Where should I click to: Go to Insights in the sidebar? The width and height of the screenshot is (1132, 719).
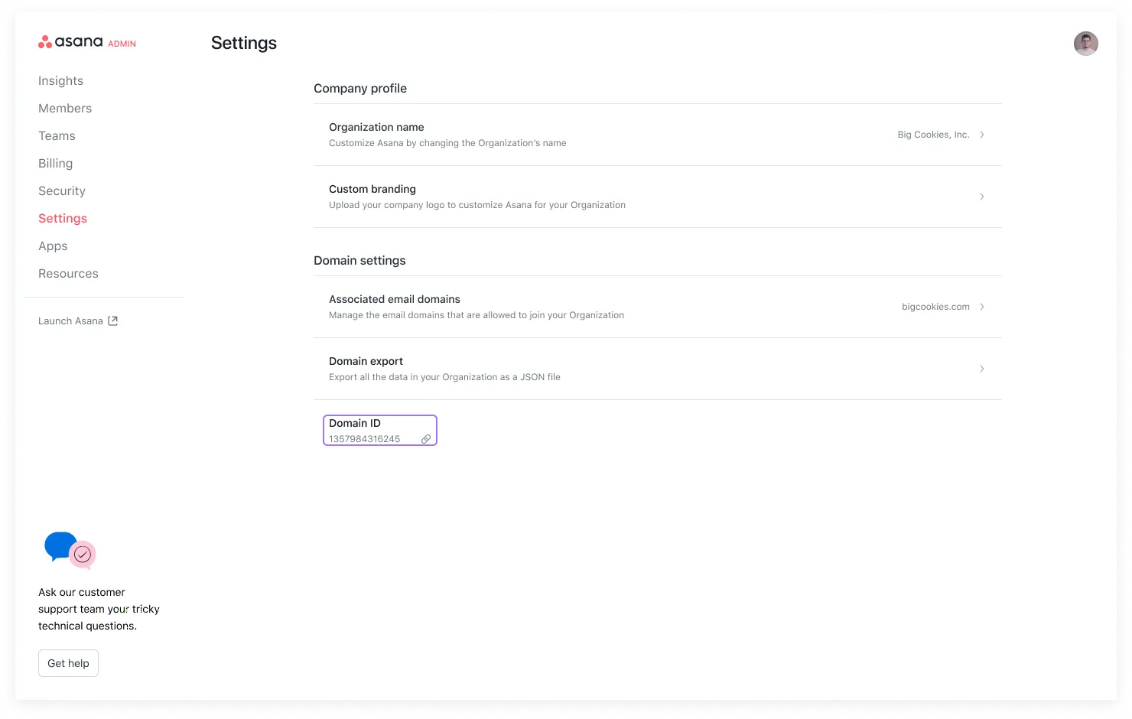pos(60,81)
